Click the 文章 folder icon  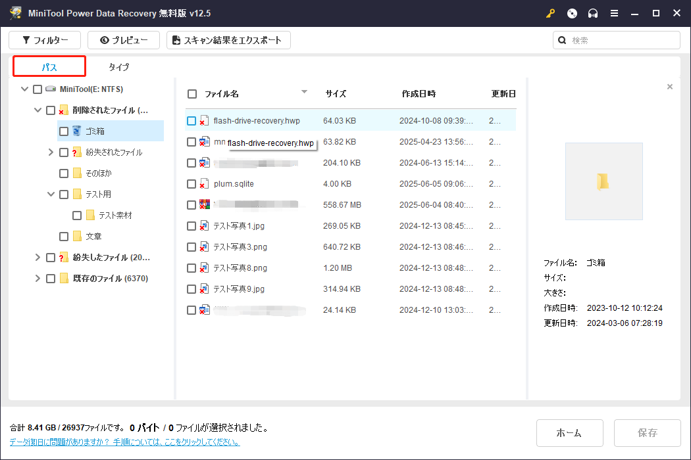pyautogui.click(x=77, y=237)
